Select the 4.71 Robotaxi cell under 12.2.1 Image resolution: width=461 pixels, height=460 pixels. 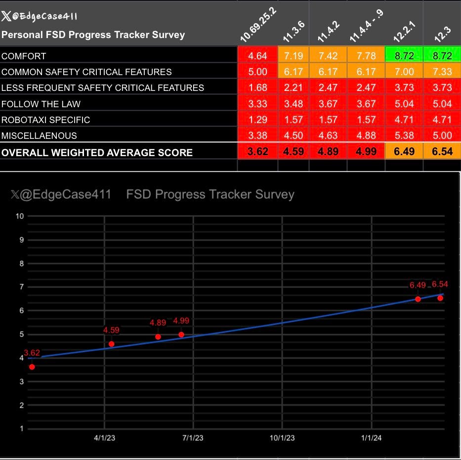pyautogui.click(x=404, y=120)
